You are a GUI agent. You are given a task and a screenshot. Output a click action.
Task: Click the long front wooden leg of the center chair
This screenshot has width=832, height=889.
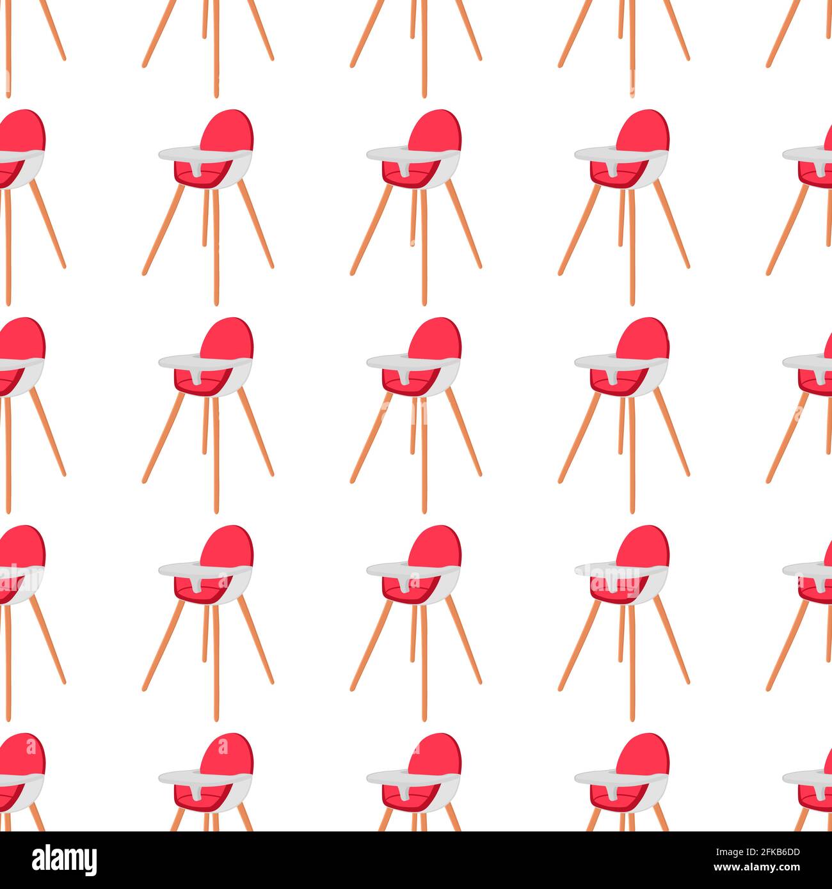point(424,455)
